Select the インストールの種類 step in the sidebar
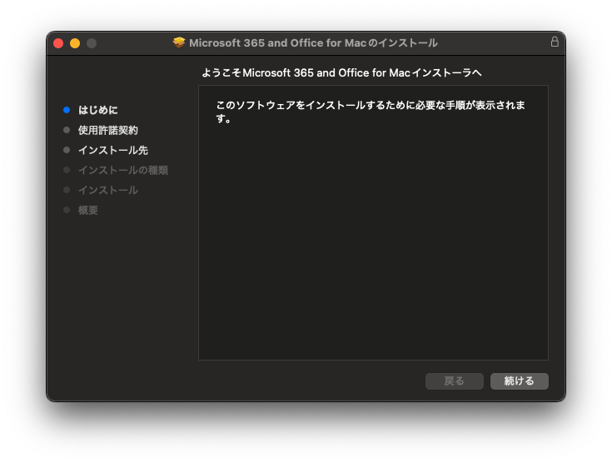The image size is (612, 463). click(x=123, y=170)
